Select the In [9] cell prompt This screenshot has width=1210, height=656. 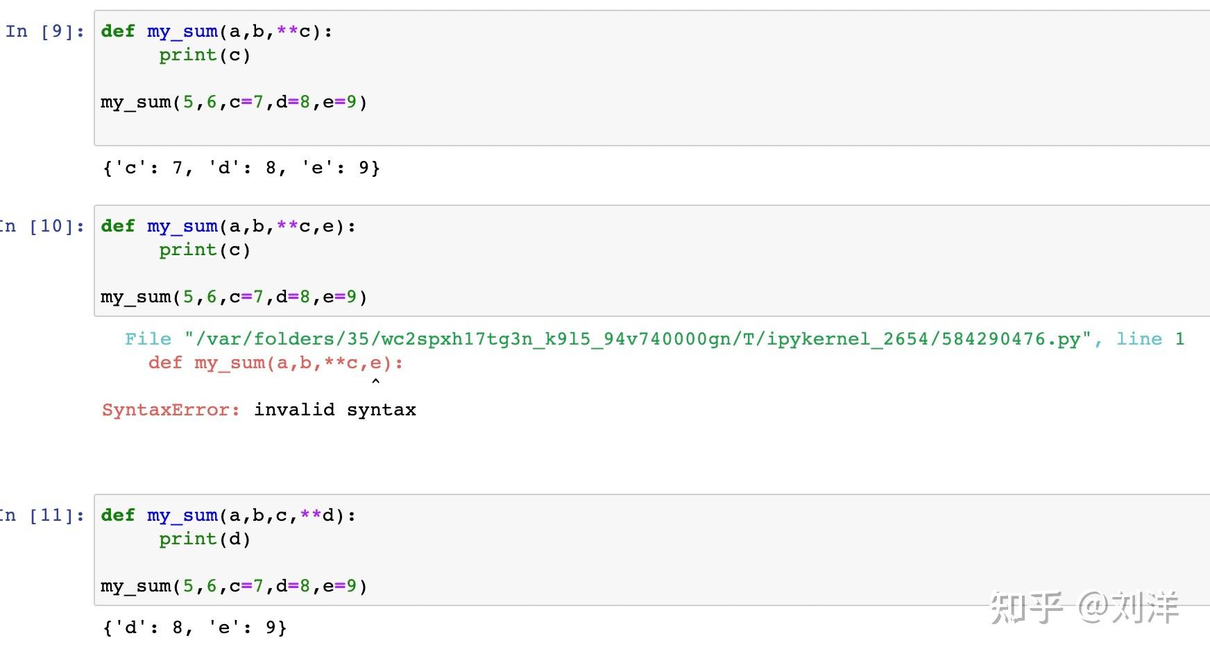tap(45, 31)
